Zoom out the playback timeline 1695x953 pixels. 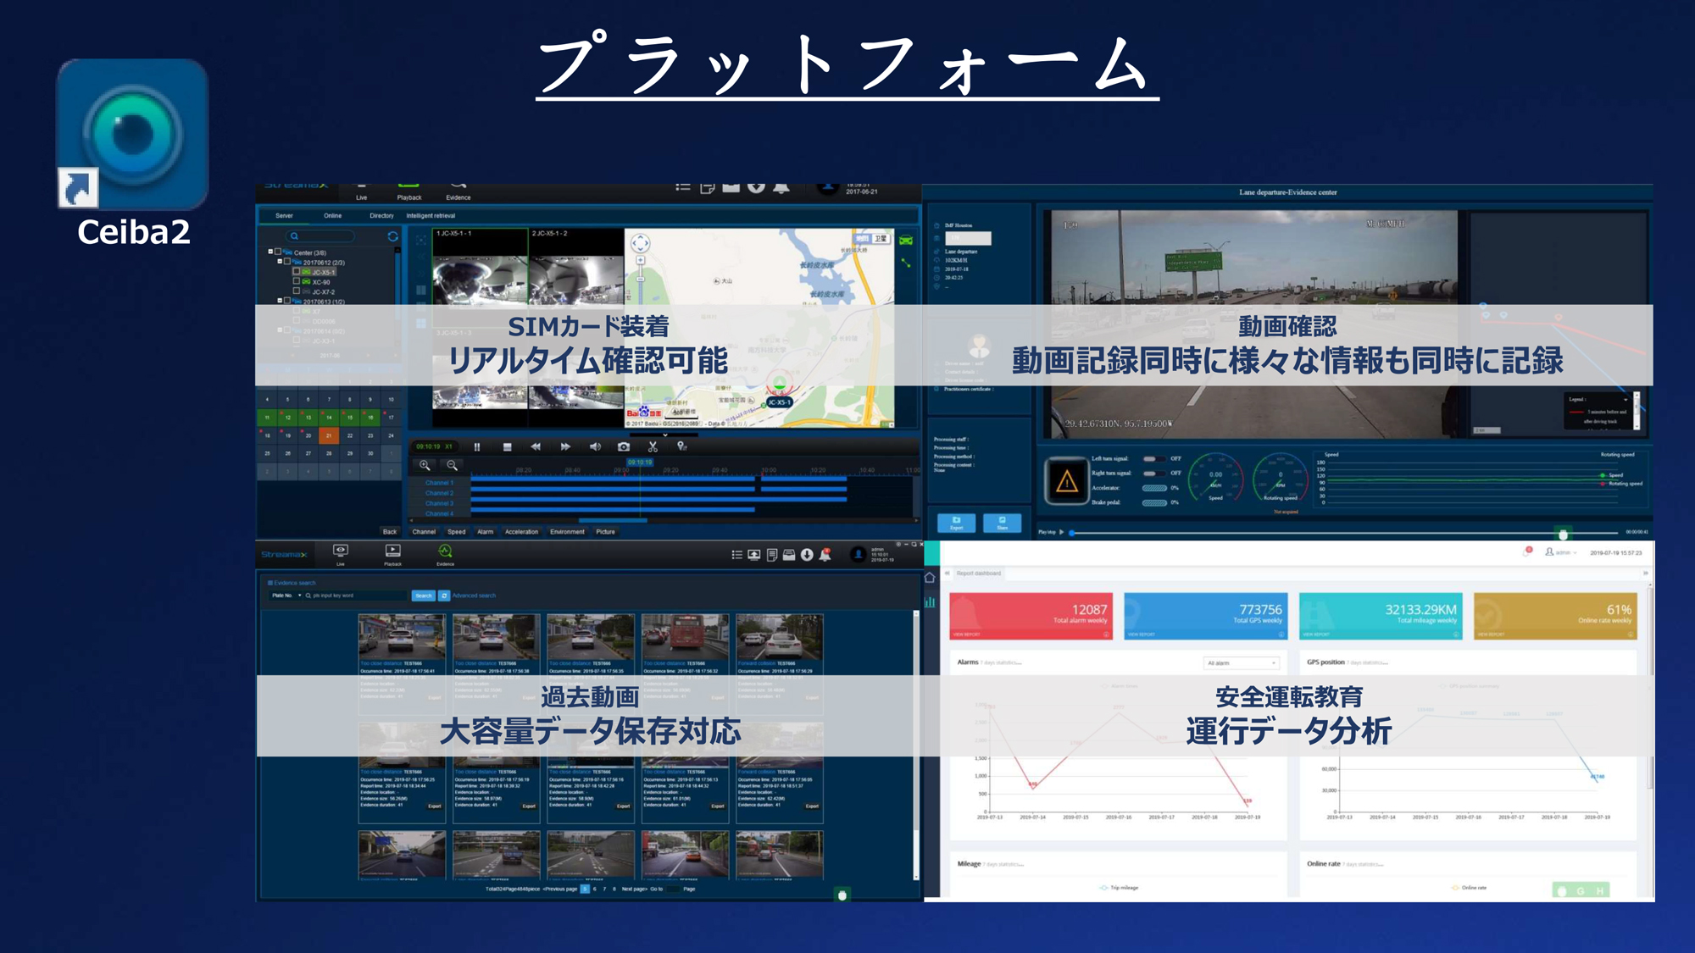pyautogui.click(x=452, y=465)
